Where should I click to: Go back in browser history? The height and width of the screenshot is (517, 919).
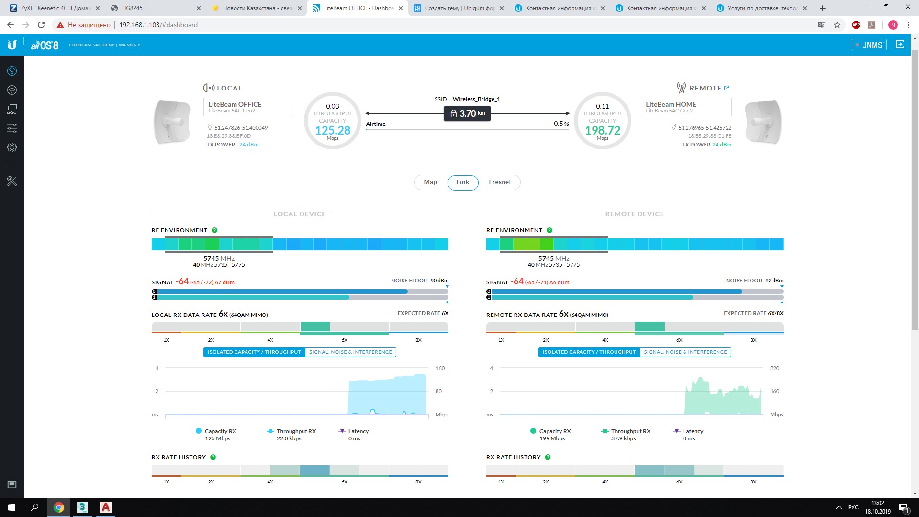11,25
